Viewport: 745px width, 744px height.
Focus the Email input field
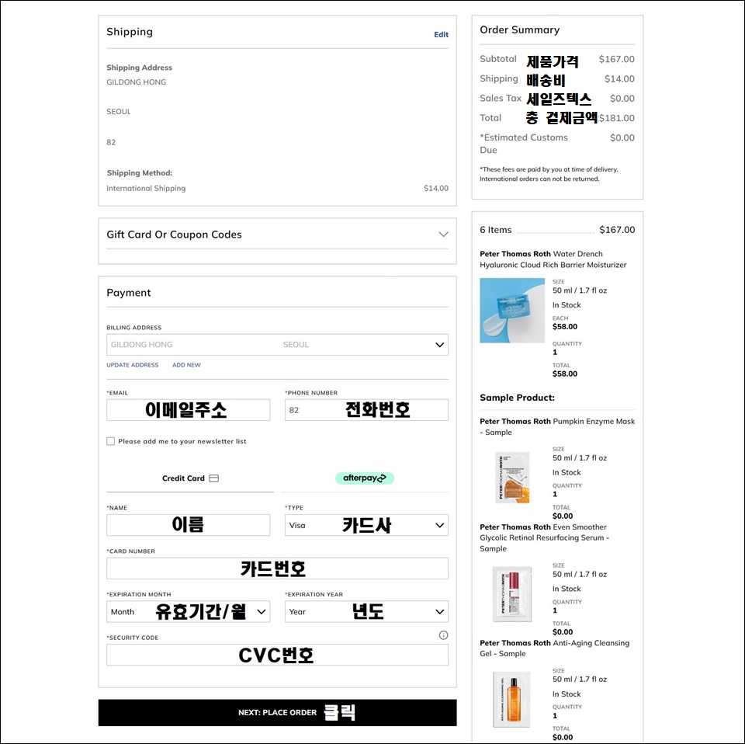click(188, 410)
